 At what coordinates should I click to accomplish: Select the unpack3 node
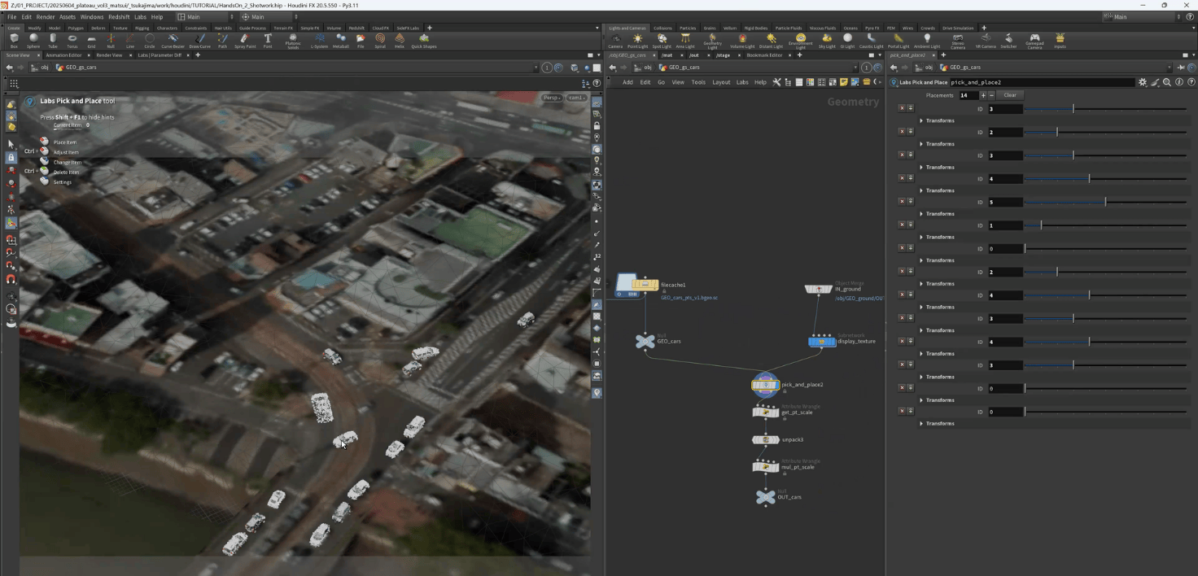pos(765,440)
